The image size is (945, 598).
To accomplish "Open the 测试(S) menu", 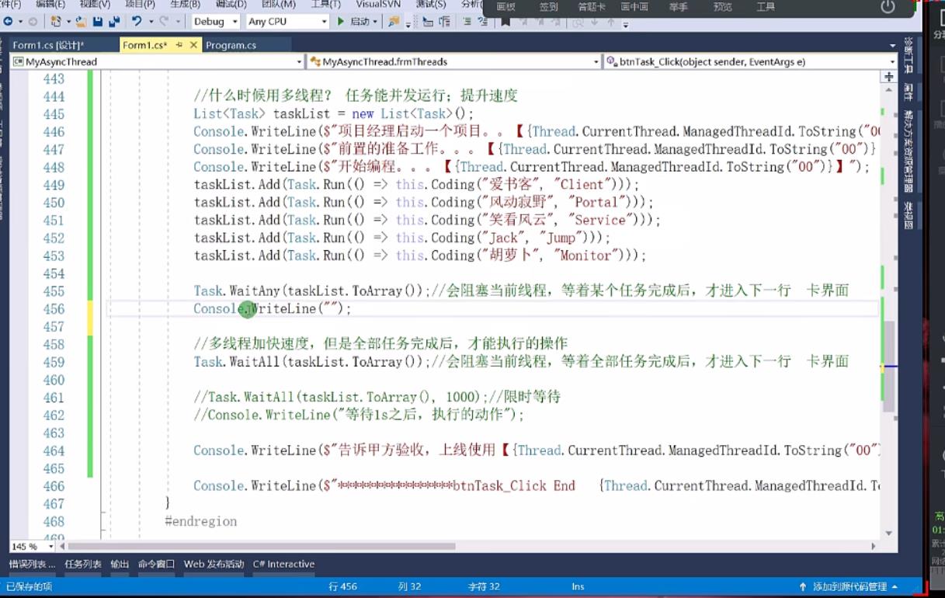I will (429, 5).
